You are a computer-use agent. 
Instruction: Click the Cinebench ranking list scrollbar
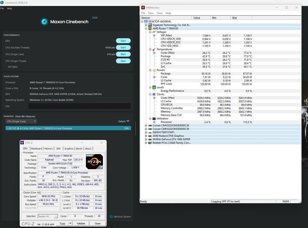135,129
